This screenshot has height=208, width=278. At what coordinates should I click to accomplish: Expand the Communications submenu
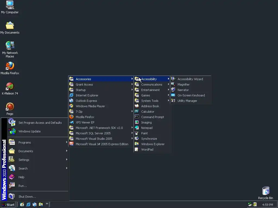152,84
